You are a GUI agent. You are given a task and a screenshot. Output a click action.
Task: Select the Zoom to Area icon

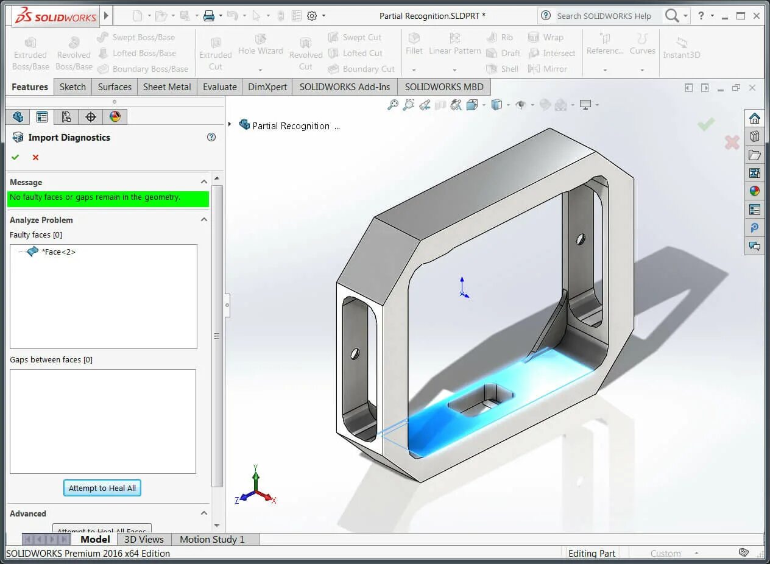[409, 105]
